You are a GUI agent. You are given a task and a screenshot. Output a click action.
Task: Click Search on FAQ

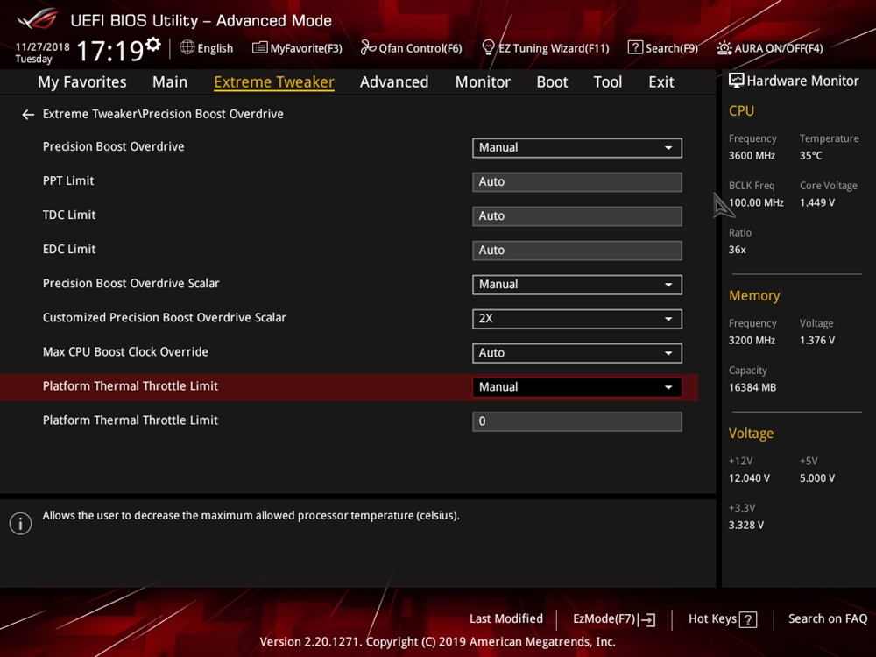pos(828,619)
